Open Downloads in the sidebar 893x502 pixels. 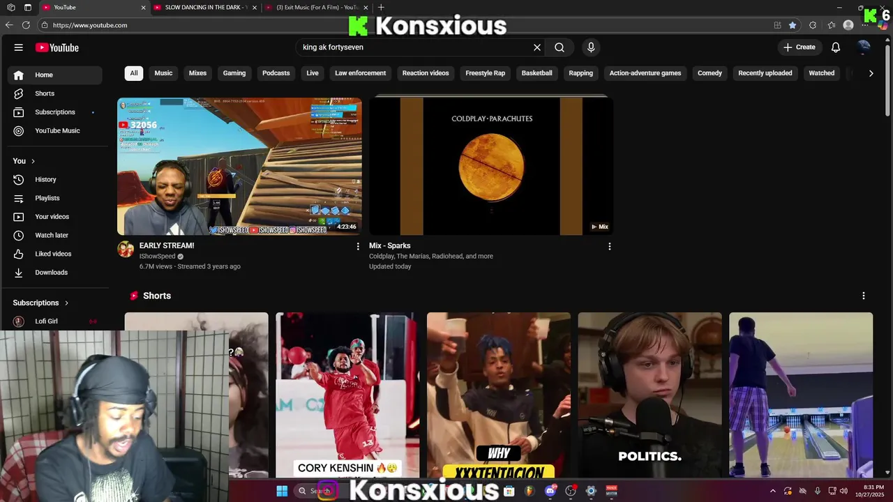click(55, 273)
